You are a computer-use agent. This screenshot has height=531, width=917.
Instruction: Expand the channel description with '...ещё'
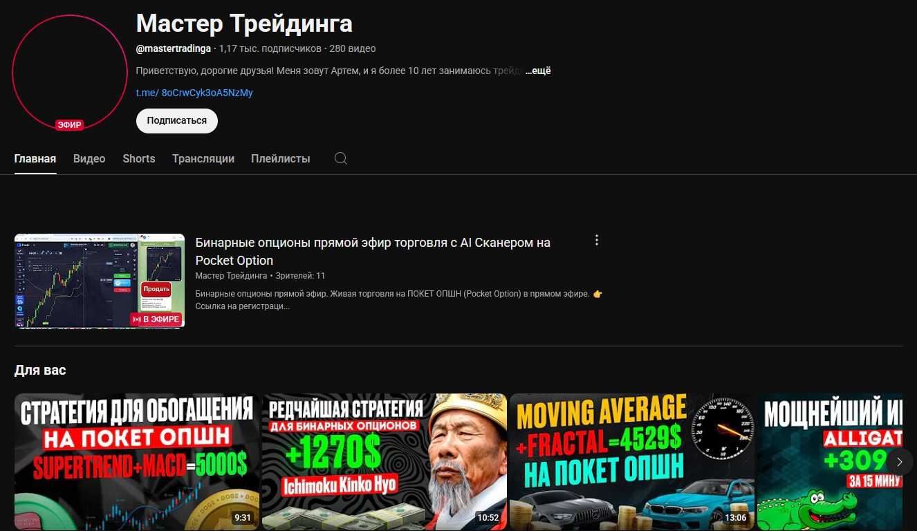(538, 71)
